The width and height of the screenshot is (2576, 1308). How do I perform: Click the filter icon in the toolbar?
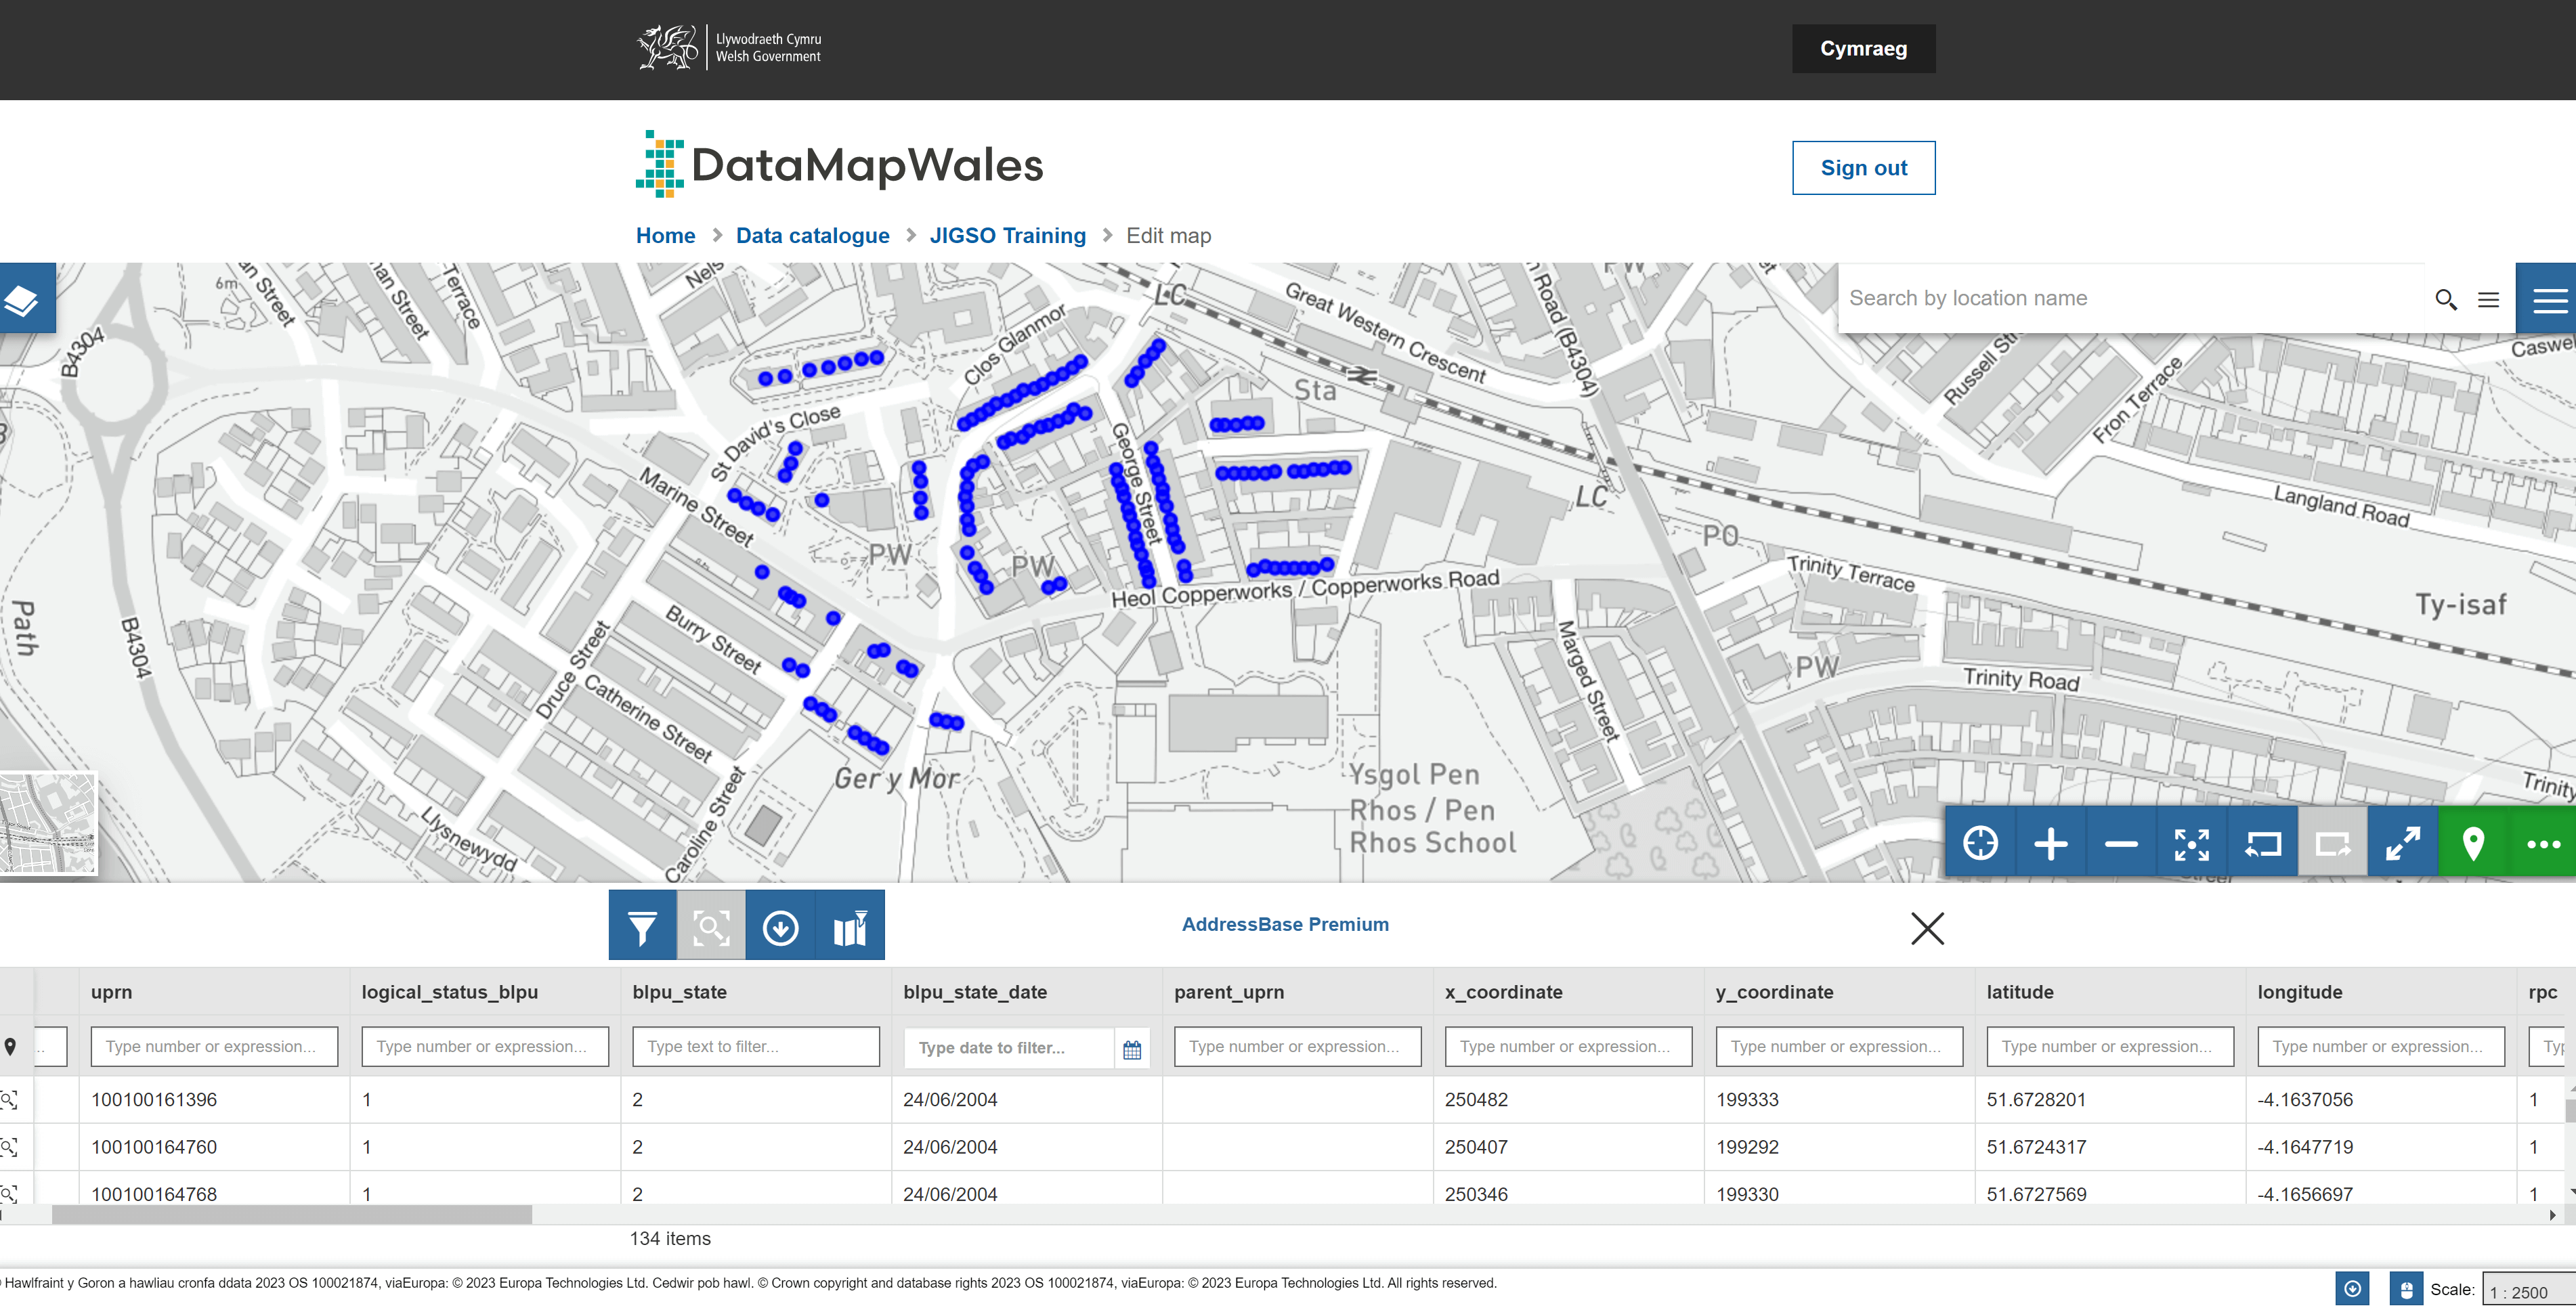tap(643, 926)
